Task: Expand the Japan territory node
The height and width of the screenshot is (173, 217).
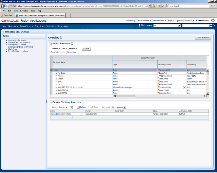Action: (x=57, y=79)
